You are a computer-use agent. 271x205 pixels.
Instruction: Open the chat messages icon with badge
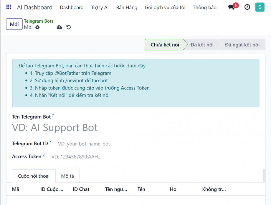pyautogui.click(x=232, y=7)
